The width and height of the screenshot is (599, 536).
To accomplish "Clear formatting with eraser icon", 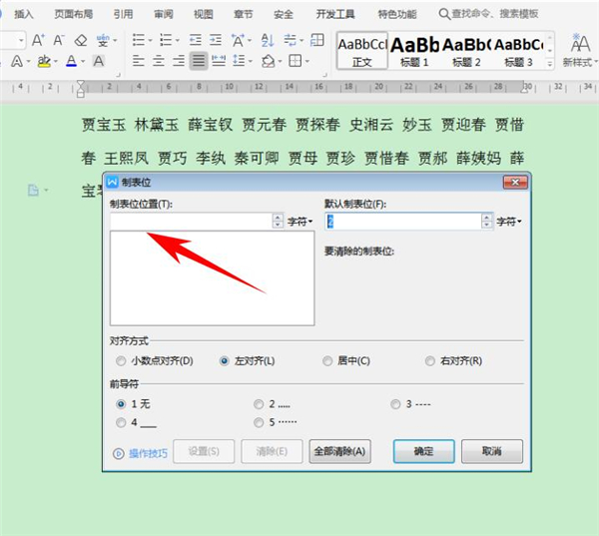I will click(81, 40).
